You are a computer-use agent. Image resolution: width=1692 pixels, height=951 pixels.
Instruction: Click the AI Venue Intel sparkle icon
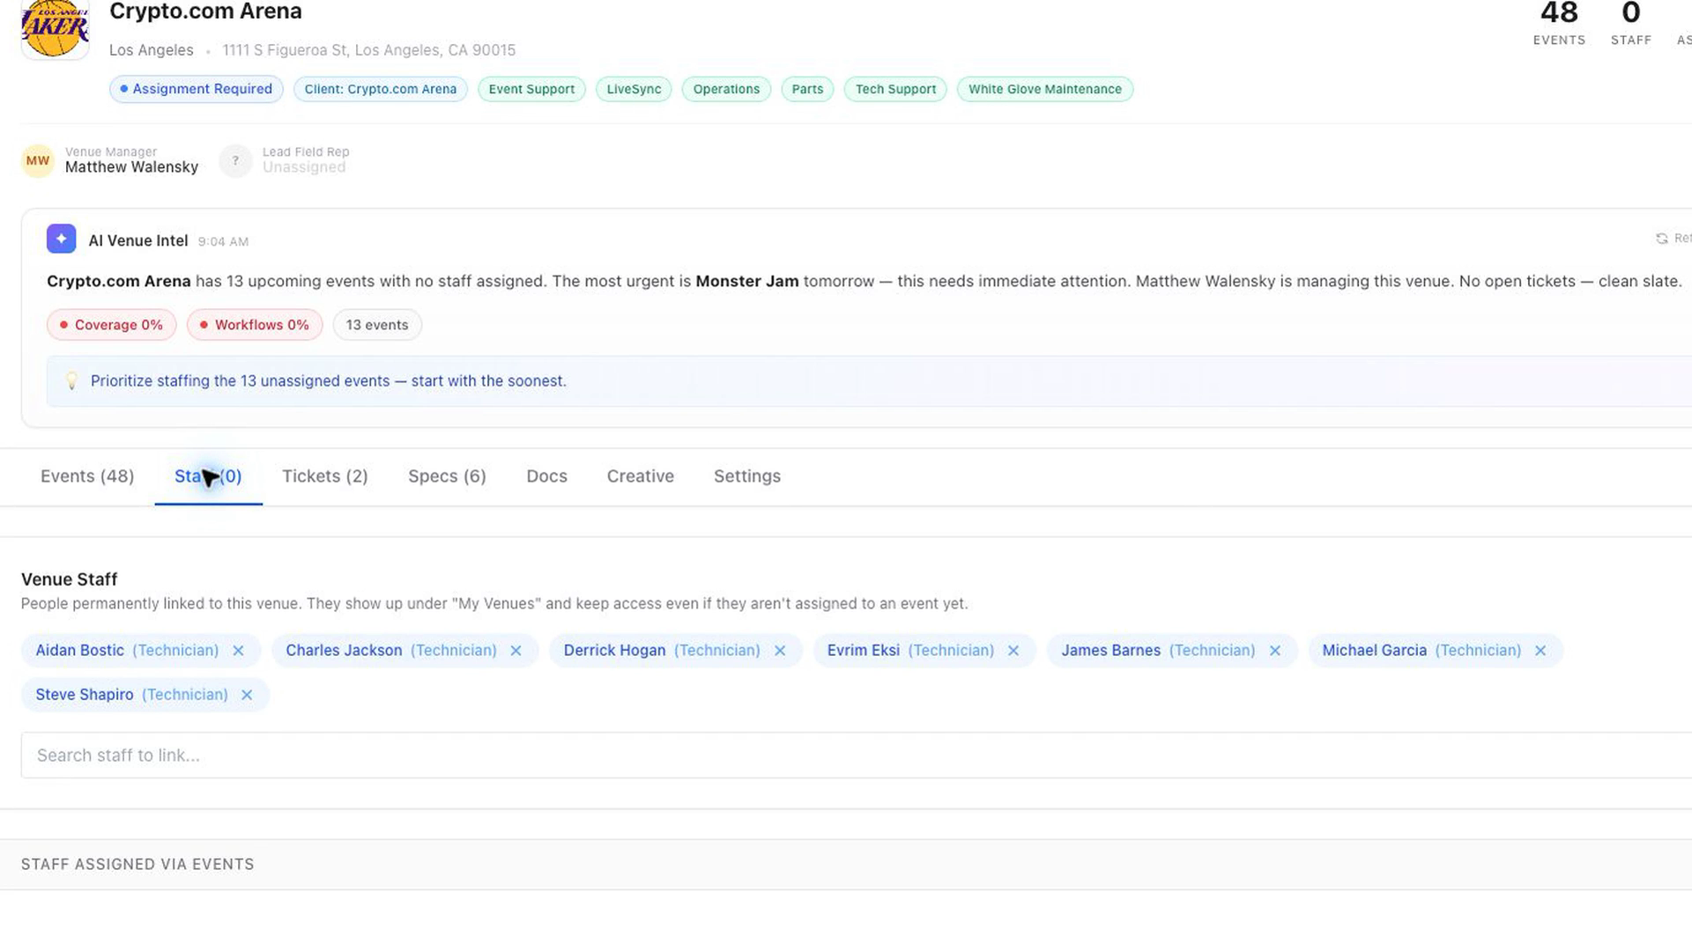pyautogui.click(x=61, y=239)
